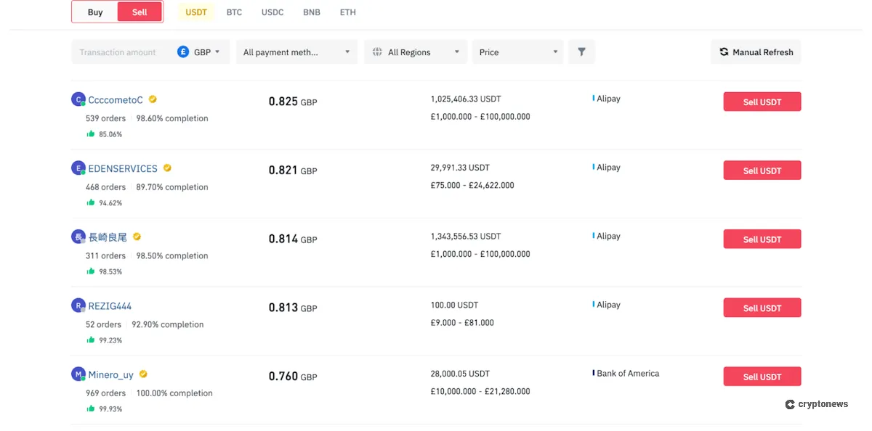
Task: Click the refresh arrows icon beside Manual Refresh
Action: click(724, 52)
